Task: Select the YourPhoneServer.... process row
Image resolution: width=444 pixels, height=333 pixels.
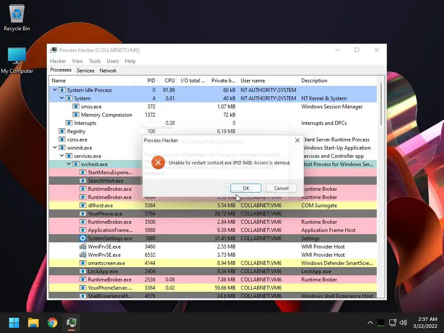Action: pos(212,288)
